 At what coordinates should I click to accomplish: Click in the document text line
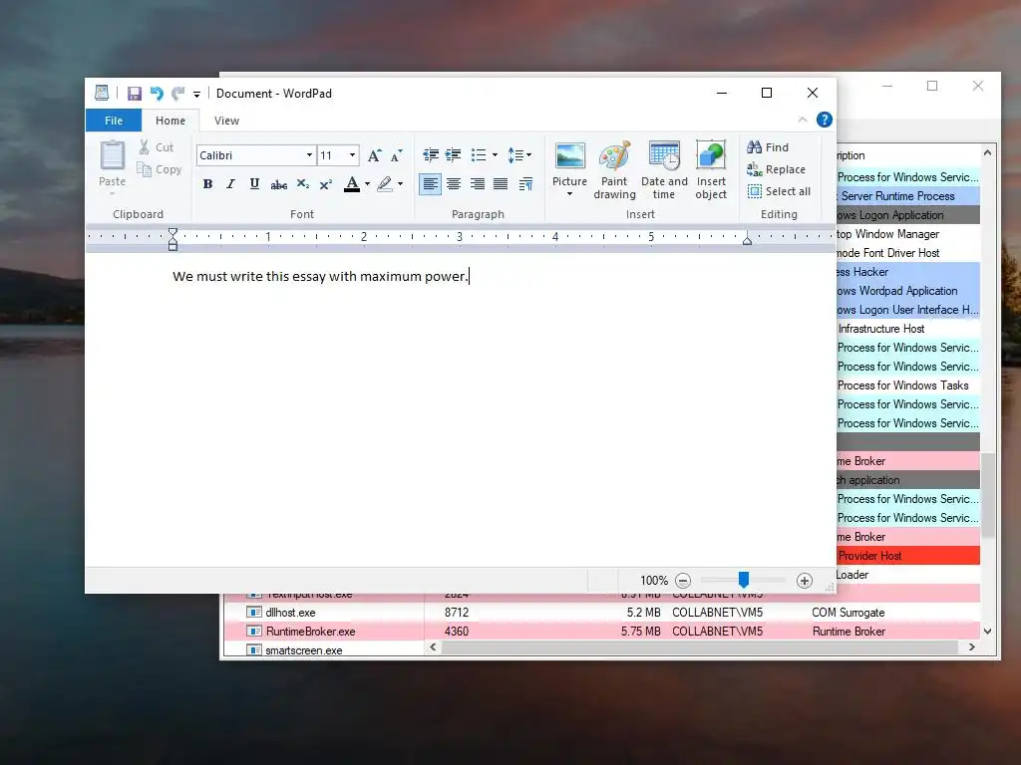[320, 277]
